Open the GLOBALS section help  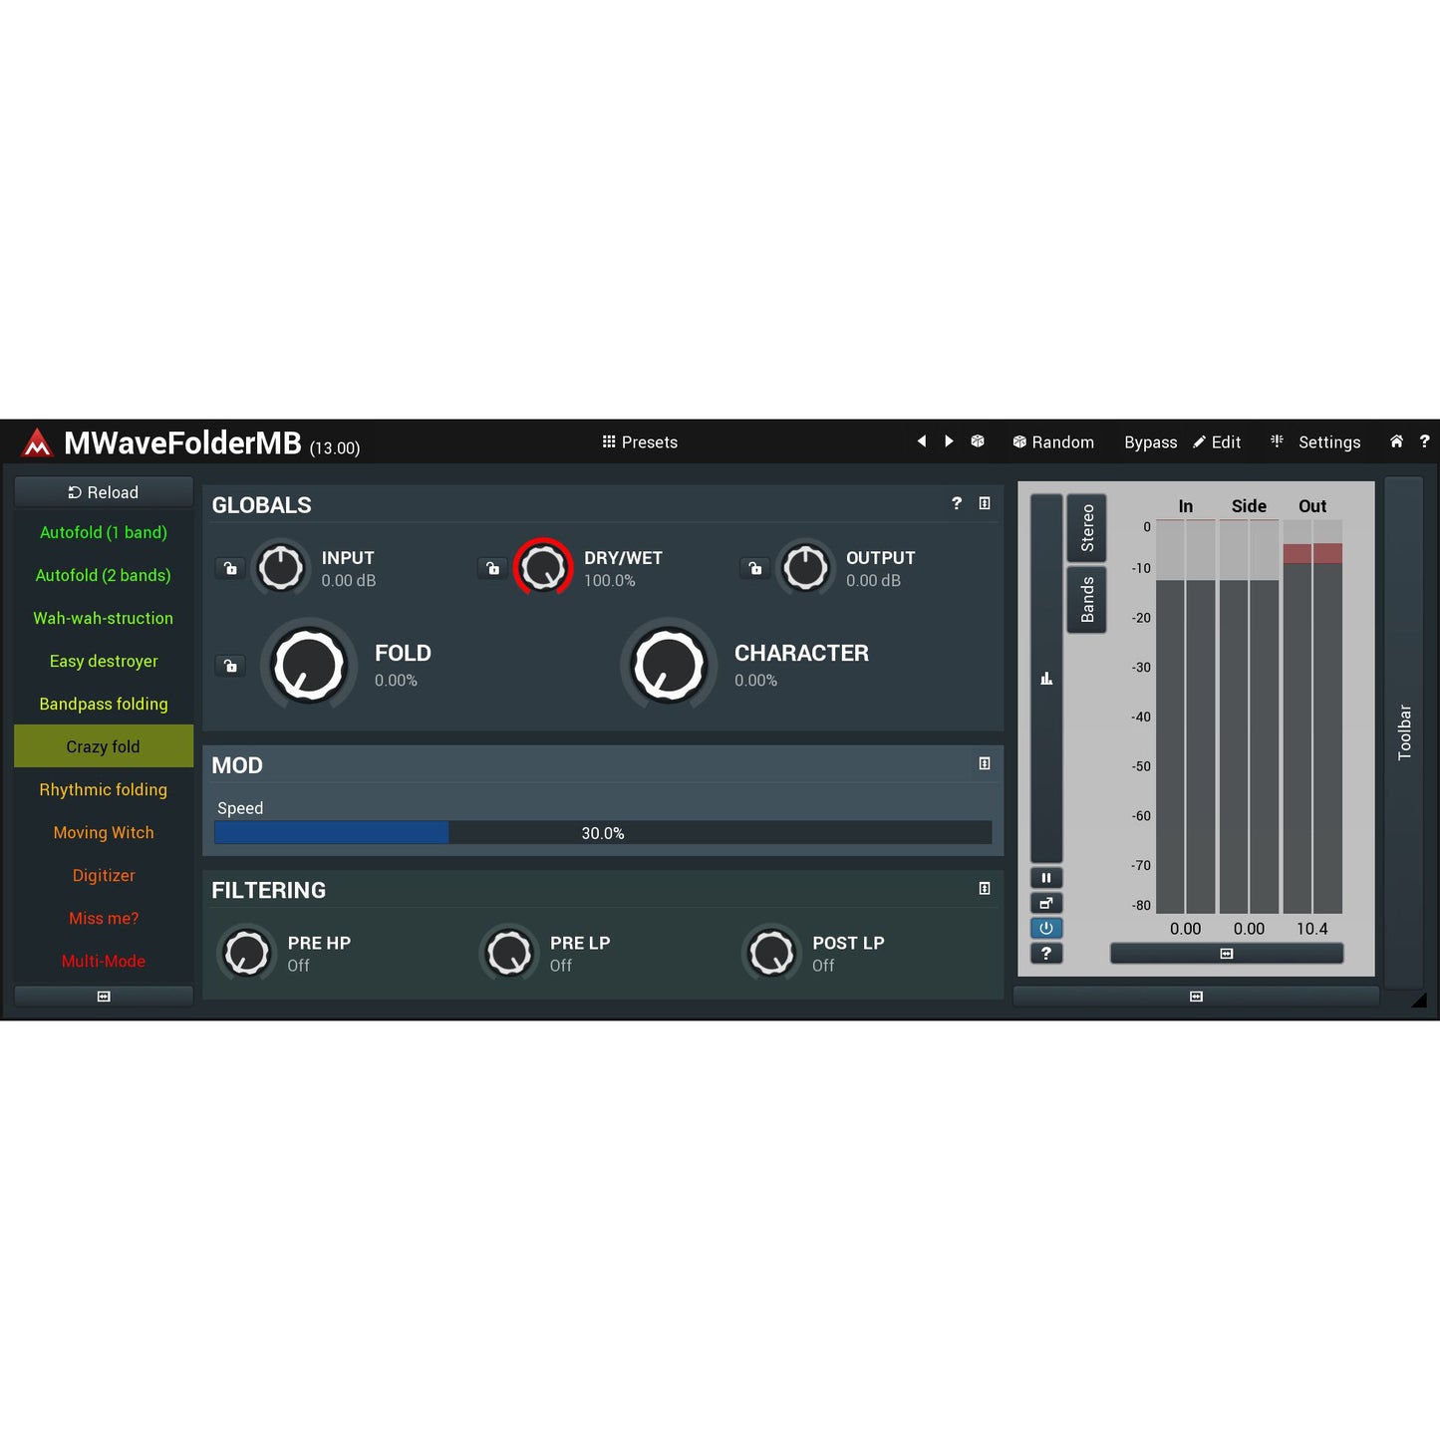(x=957, y=503)
